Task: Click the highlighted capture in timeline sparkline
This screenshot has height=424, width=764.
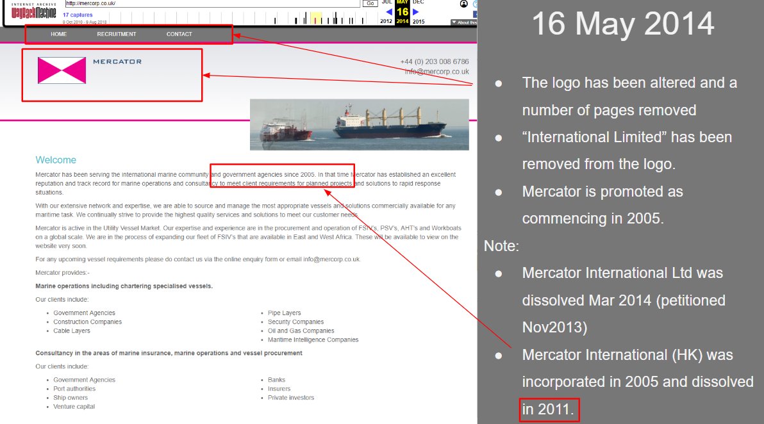Action: click(x=316, y=19)
